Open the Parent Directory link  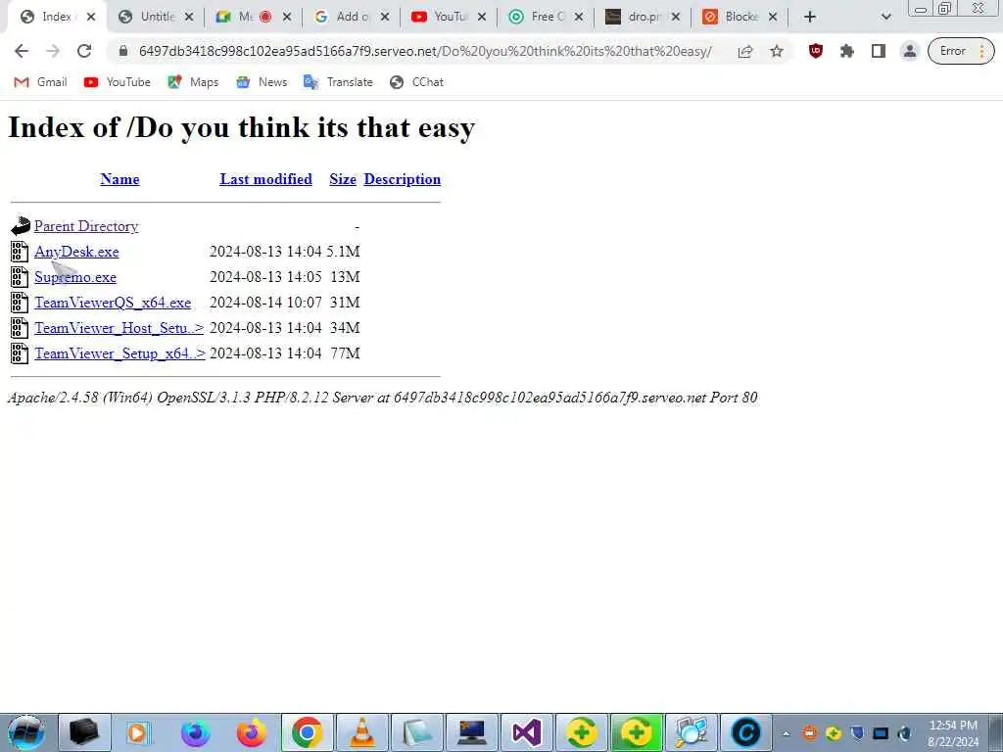86,226
